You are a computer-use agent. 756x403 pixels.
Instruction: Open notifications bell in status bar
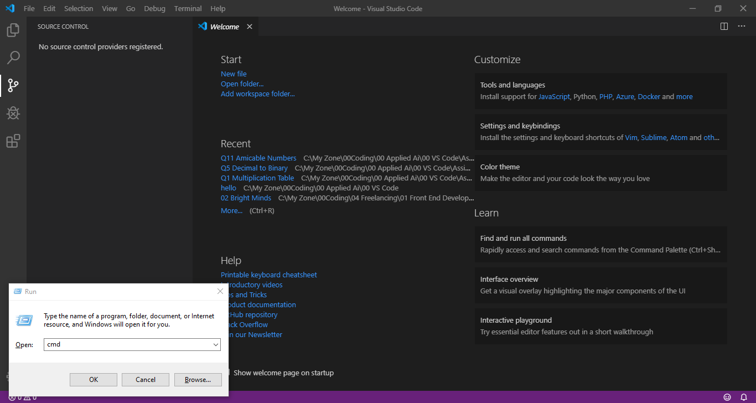tap(744, 397)
